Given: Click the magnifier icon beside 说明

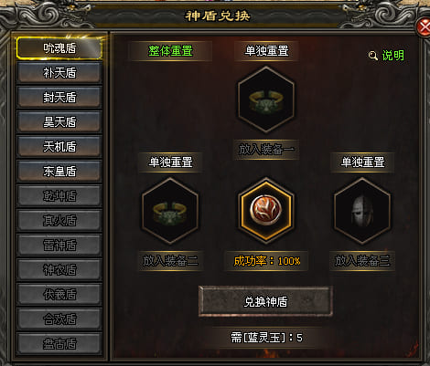Looking at the screenshot, I should [373, 56].
